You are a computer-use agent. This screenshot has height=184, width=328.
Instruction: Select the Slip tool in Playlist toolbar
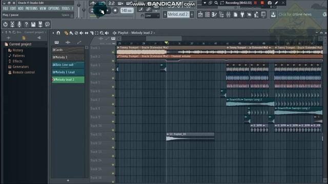pyautogui.click(x=87, y=33)
